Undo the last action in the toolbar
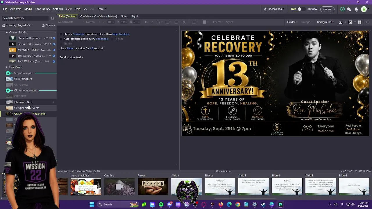The image size is (372, 209). pos(85,9)
